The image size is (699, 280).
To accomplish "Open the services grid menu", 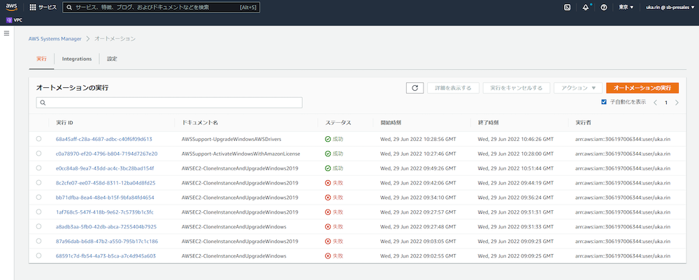I will tap(43, 7).
